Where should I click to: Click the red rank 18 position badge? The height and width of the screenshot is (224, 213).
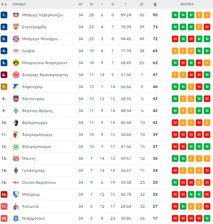tap(4, 218)
